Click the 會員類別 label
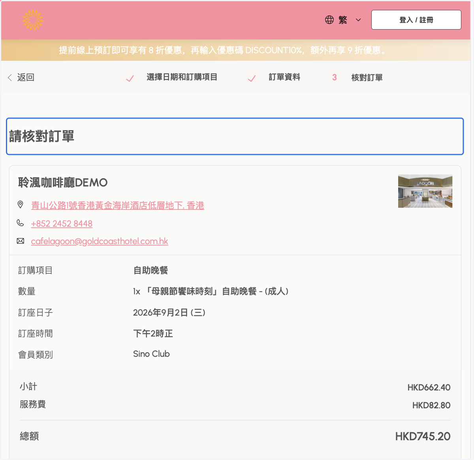 36,354
